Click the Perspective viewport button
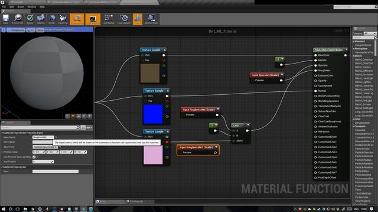 pyautogui.click(x=16, y=30)
